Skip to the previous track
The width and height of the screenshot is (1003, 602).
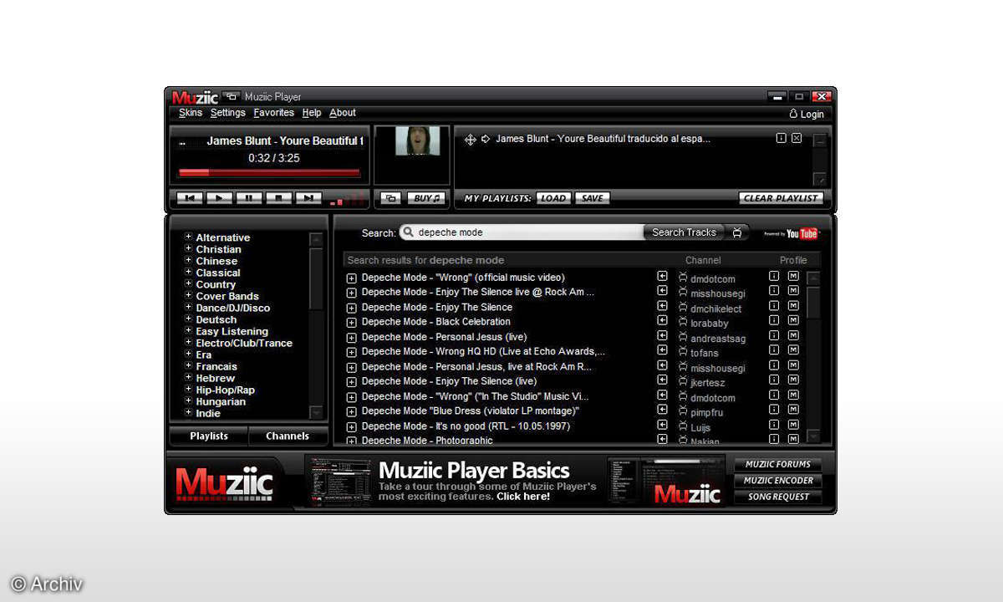(190, 198)
